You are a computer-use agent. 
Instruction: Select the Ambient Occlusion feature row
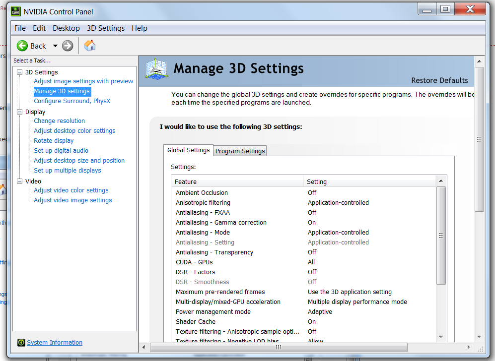click(202, 193)
